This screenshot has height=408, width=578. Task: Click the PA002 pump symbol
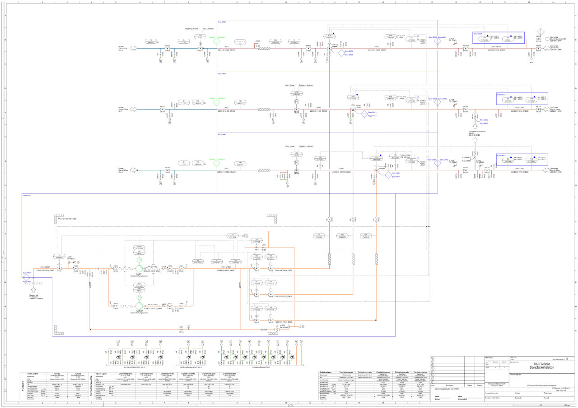point(140,305)
